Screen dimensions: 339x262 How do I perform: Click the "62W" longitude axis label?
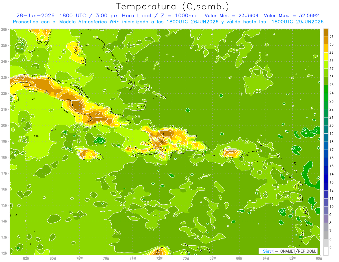coord(292,258)
